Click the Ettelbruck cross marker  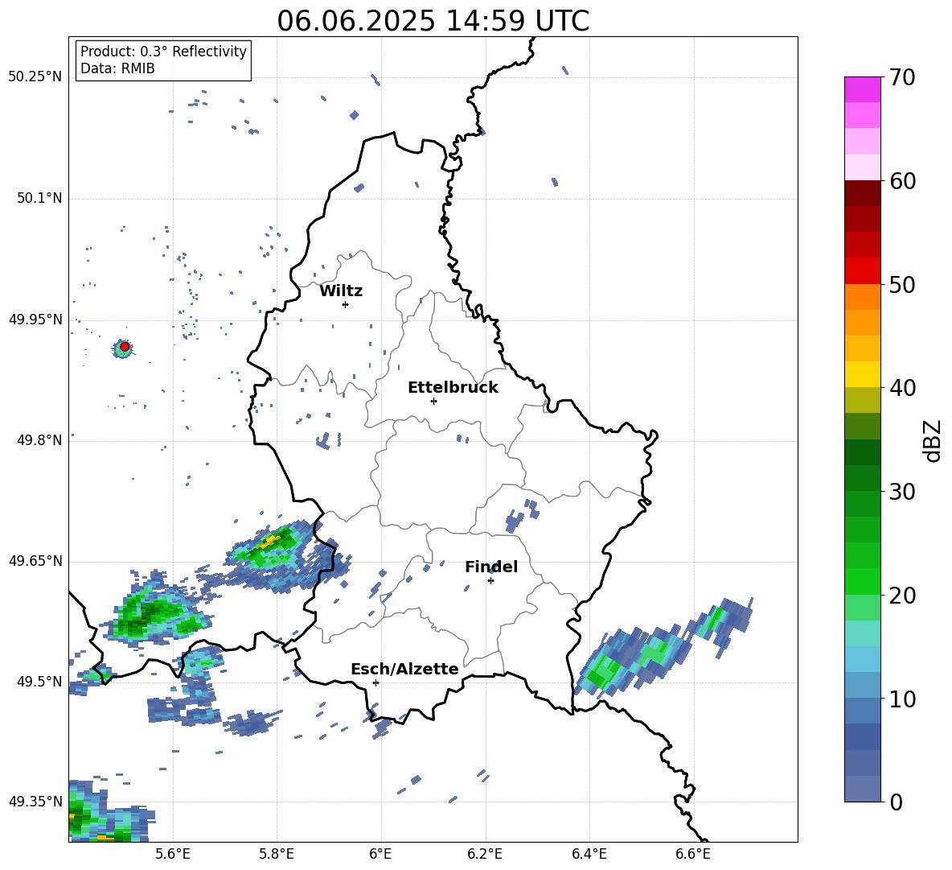[433, 401]
